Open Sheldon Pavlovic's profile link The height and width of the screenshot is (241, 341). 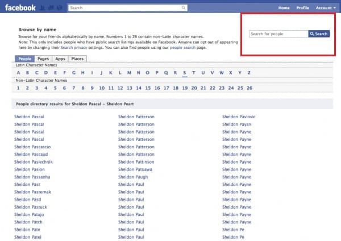[x=239, y=117]
